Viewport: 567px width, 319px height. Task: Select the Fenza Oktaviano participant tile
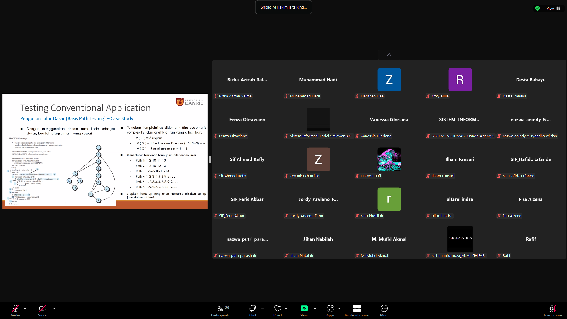tap(247, 120)
